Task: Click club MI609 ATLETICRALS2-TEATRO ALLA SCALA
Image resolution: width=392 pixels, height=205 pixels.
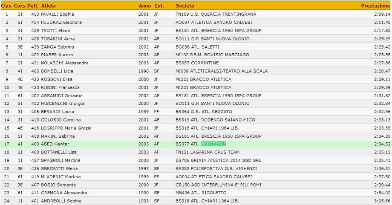Action: coord(222,71)
